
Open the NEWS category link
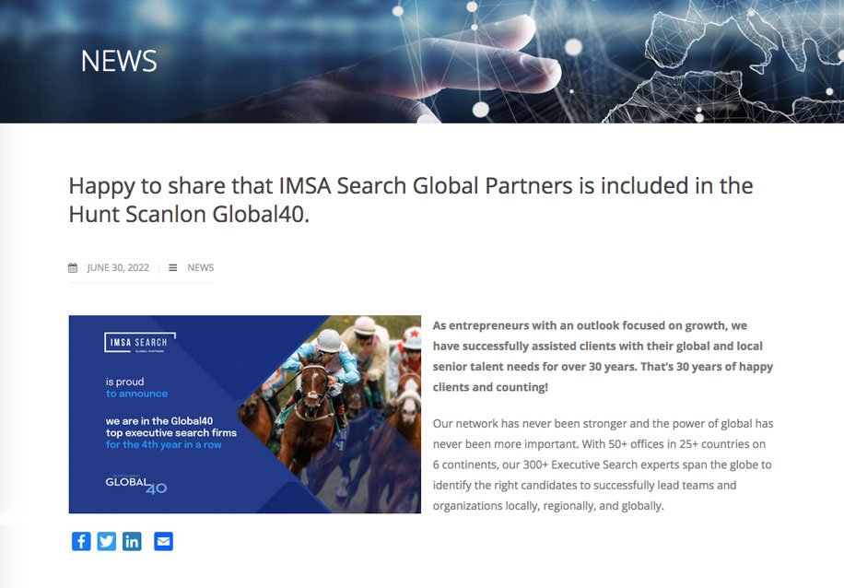click(x=200, y=267)
